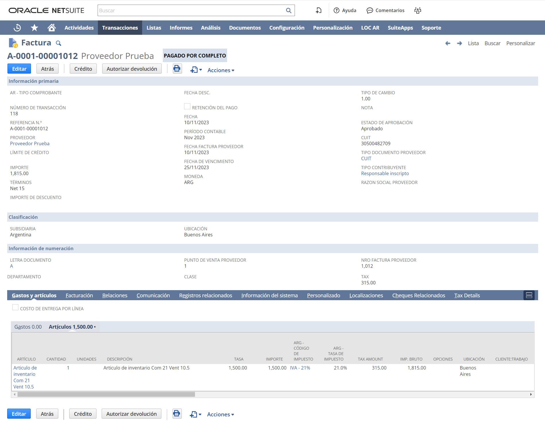Viewport: 545px width, 427px height.
Task: Open the top new-document dropdown icon
Action: click(196, 70)
